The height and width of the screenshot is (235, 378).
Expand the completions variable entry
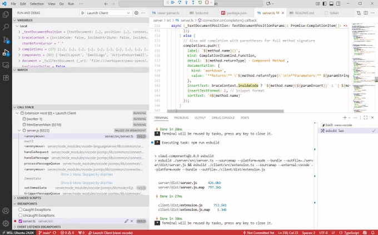(x=19, y=49)
